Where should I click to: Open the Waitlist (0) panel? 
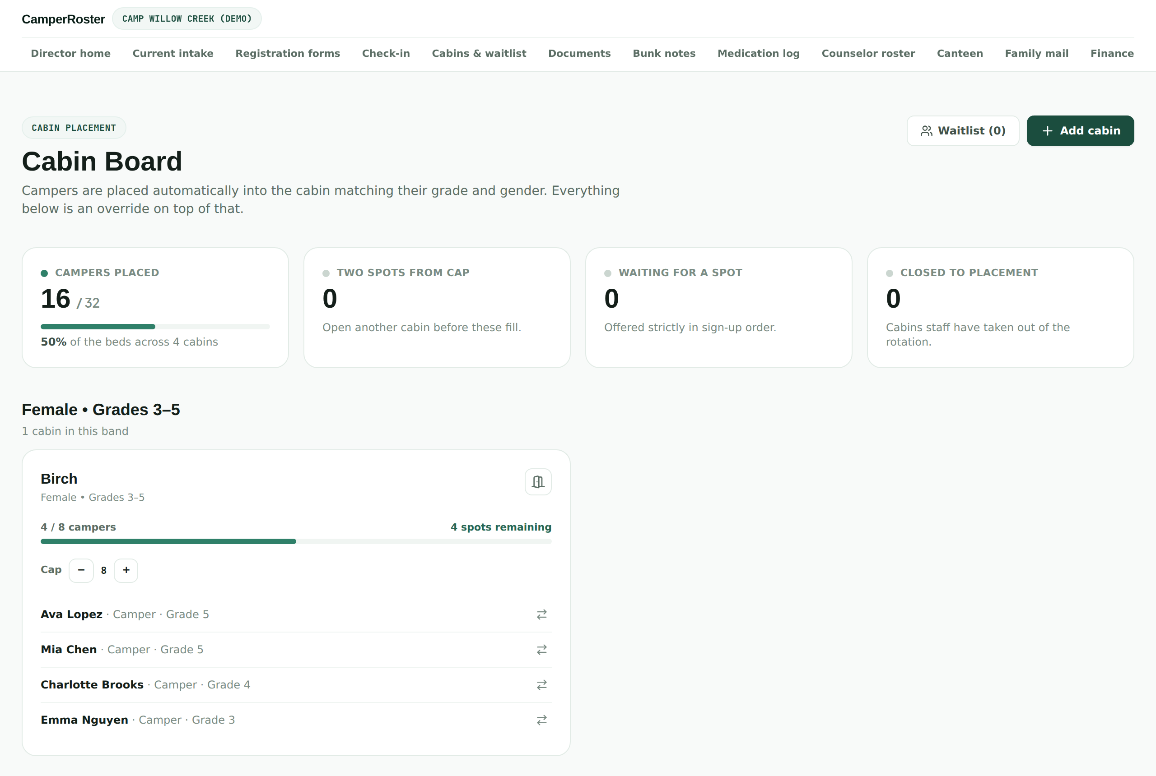pos(962,131)
